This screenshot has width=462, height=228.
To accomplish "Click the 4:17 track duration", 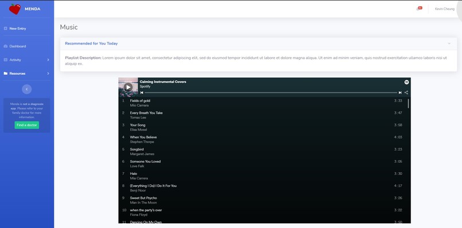I will 398,186.
